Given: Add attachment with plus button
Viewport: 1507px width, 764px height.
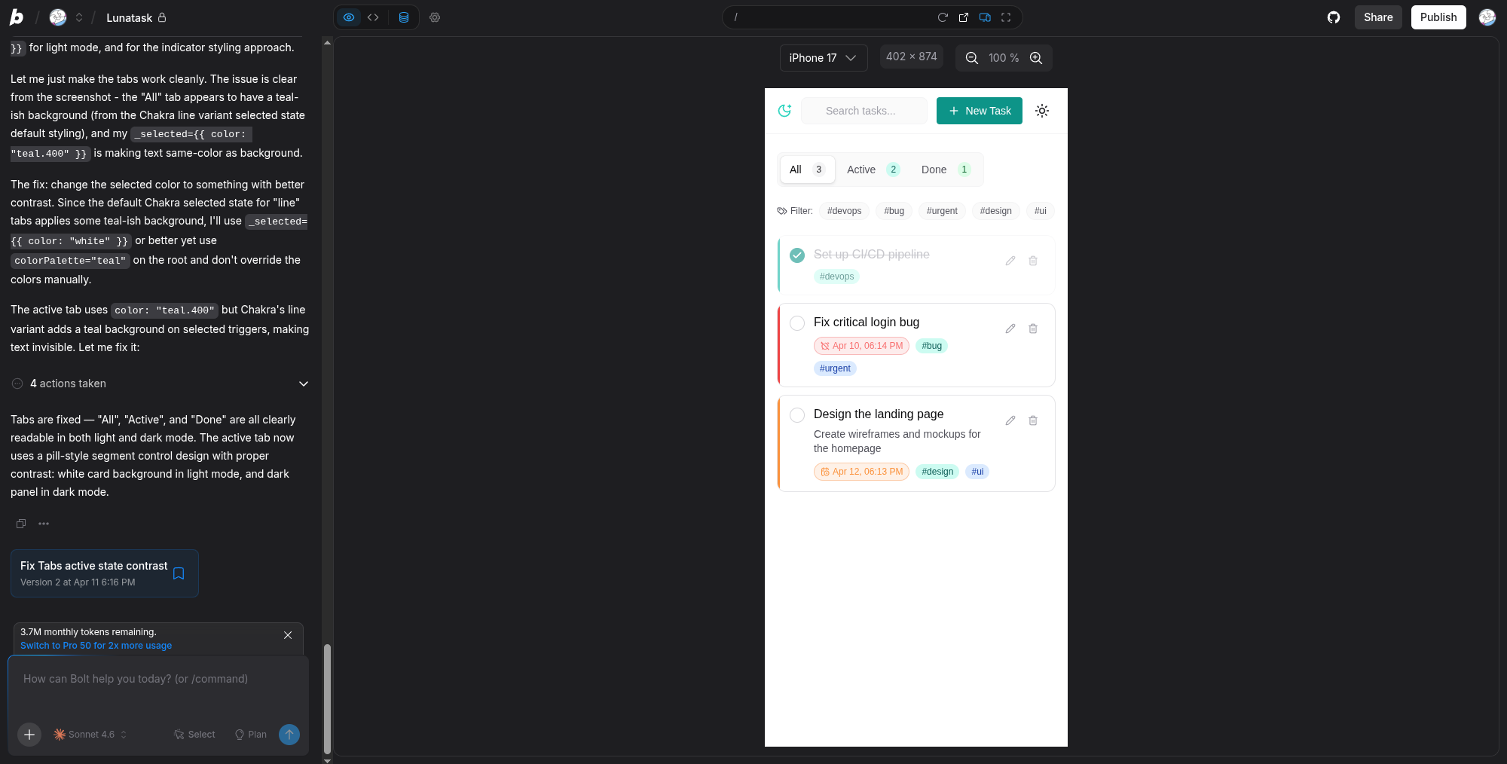Looking at the screenshot, I should coord(29,735).
